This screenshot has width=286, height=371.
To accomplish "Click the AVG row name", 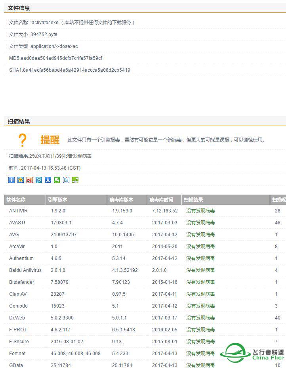I will click(14, 235).
